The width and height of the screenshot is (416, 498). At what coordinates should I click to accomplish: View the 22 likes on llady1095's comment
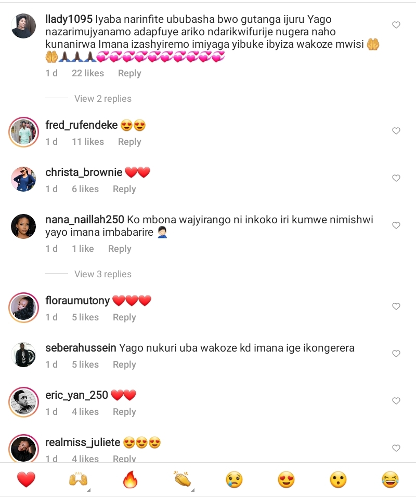pyautogui.click(x=88, y=73)
